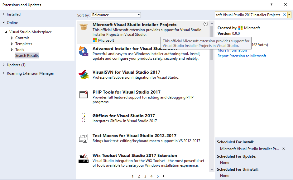Select Text Macros for Visual Studio 2012-2017

[x=135, y=136]
